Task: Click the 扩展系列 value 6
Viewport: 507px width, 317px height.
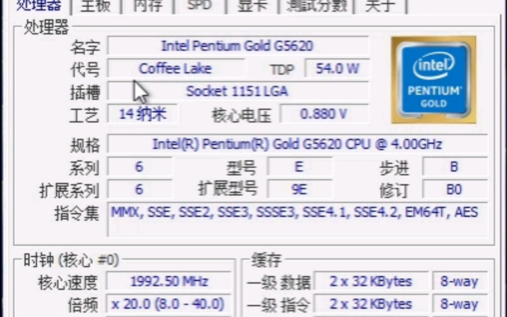Action: 140,190
